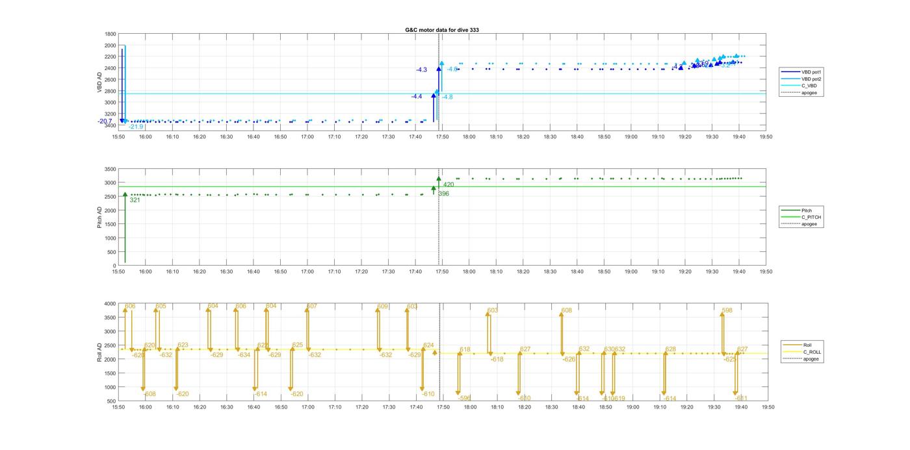Click the "625" roll data label

click(298, 345)
